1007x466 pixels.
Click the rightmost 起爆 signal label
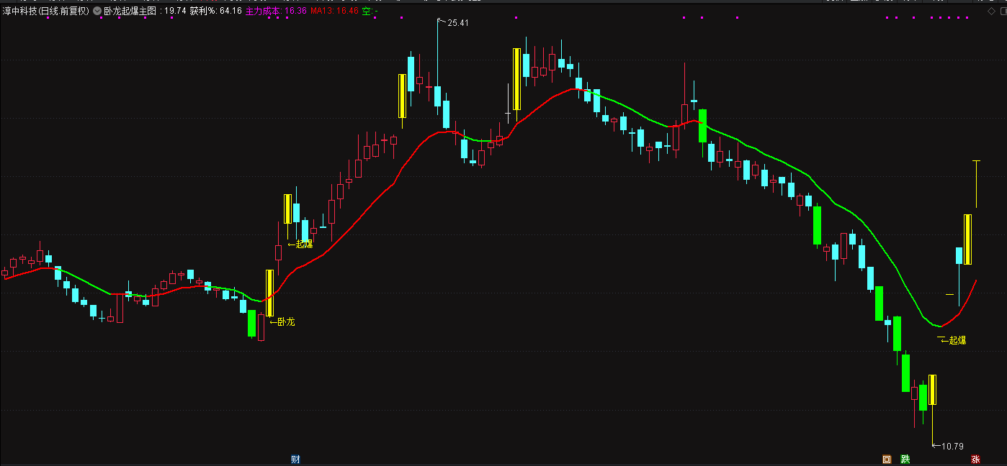click(957, 340)
